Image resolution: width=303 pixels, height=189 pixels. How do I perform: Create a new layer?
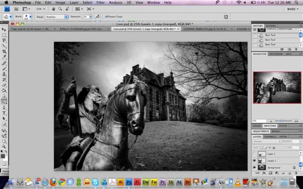coord(289,173)
